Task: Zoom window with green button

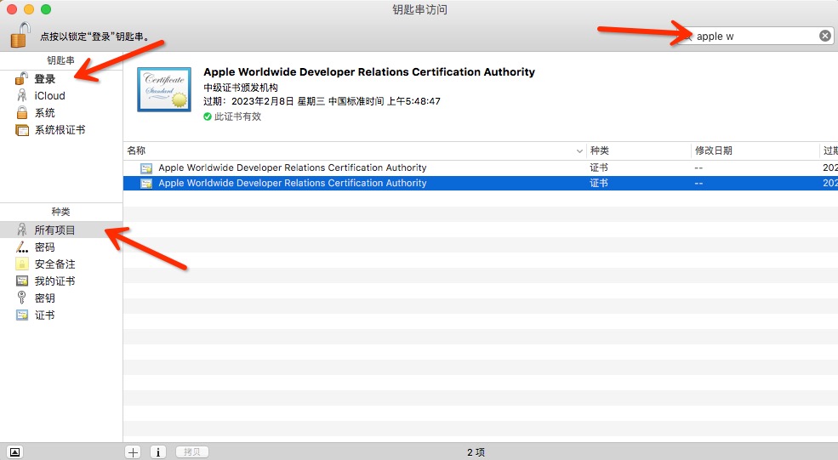Action: pyautogui.click(x=46, y=9)
